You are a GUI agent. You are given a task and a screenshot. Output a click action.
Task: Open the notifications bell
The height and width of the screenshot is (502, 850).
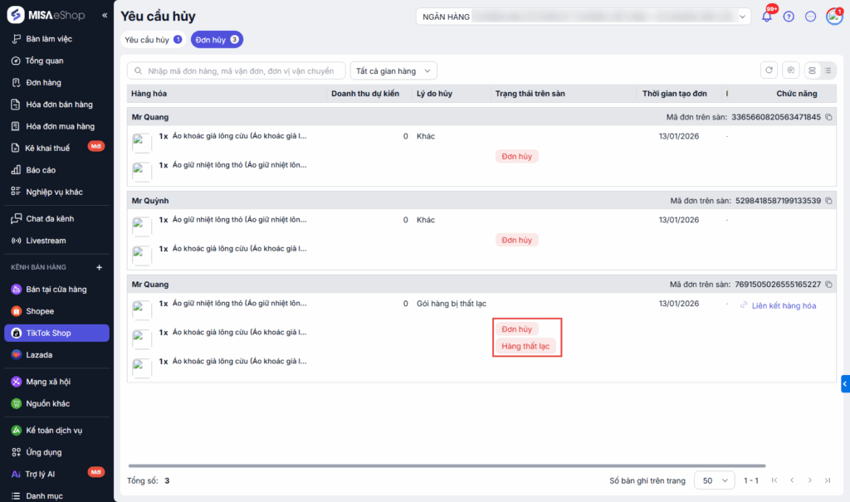(766, 17)
